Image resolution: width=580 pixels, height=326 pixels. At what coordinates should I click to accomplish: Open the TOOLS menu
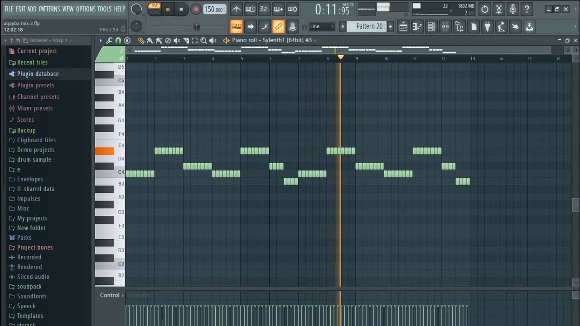click(104, 9)
